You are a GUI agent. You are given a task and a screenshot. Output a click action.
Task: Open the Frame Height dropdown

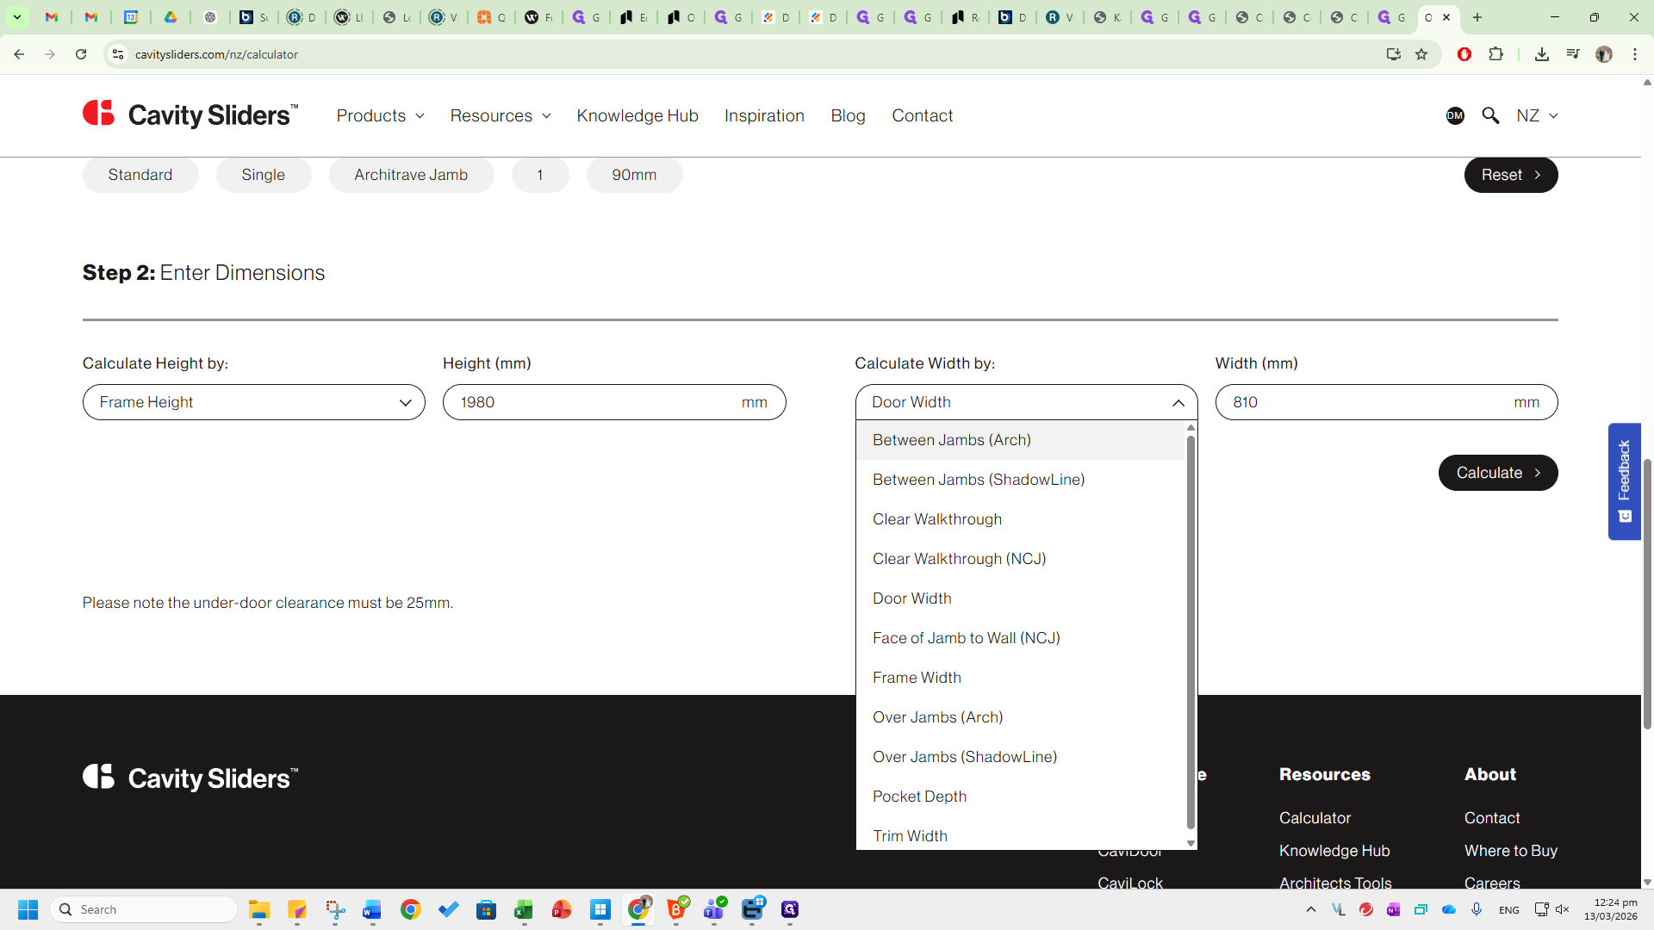tap(254, 402)
